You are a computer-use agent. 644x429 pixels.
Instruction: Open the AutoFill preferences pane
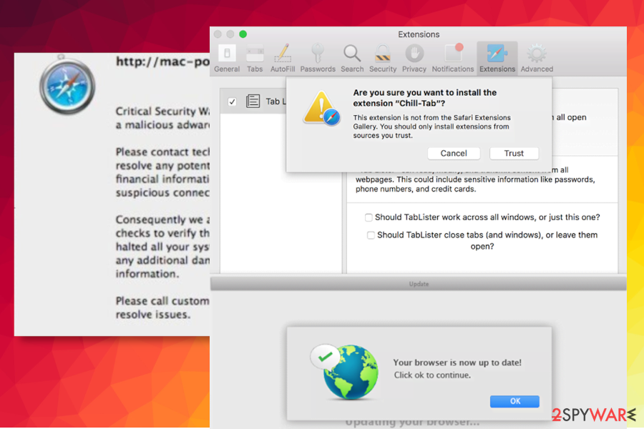click(x=283, y=59)
